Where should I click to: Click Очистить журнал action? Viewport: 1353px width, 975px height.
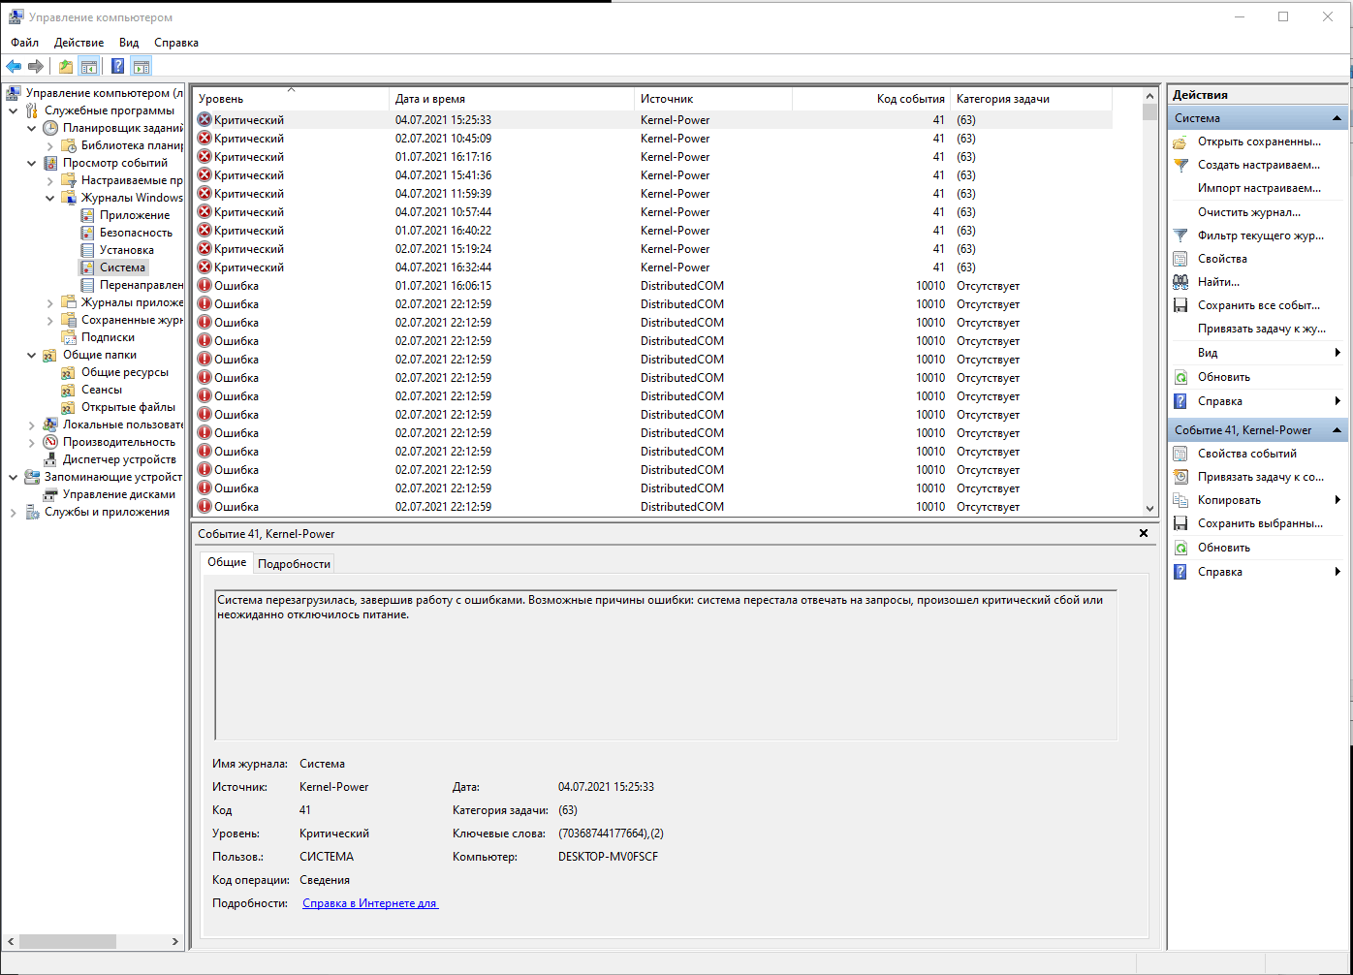(1249, 212)
